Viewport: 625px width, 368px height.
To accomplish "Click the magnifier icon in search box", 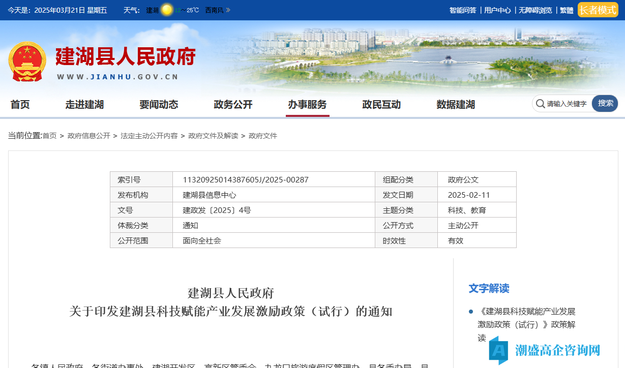I will point(540,104).
